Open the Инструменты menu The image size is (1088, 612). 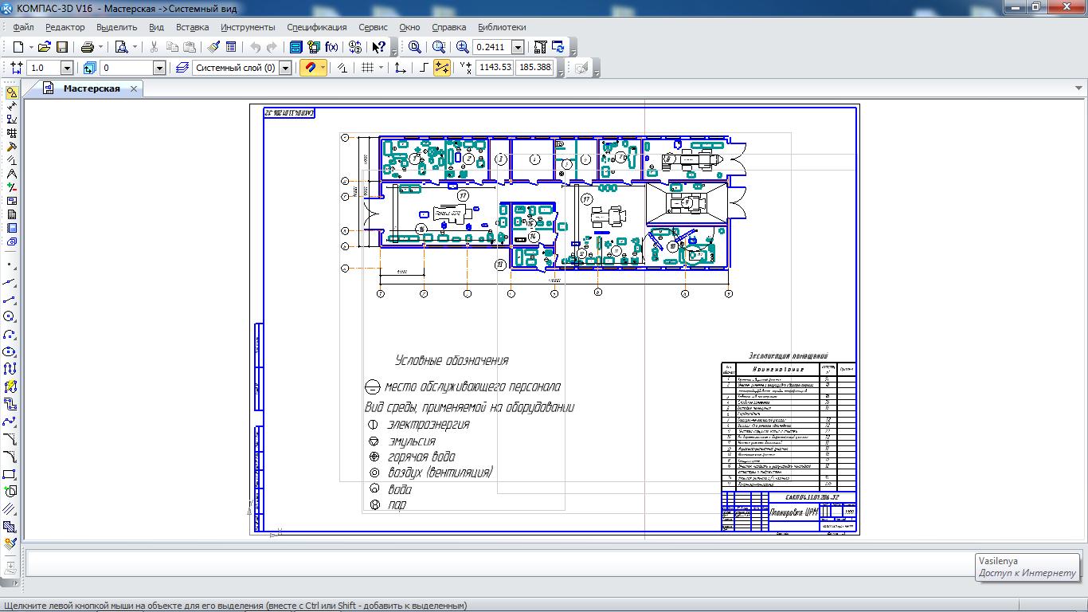(248, 27)
